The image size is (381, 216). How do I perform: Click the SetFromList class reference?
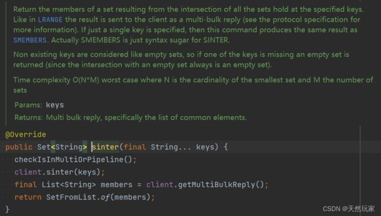(71, 197)
